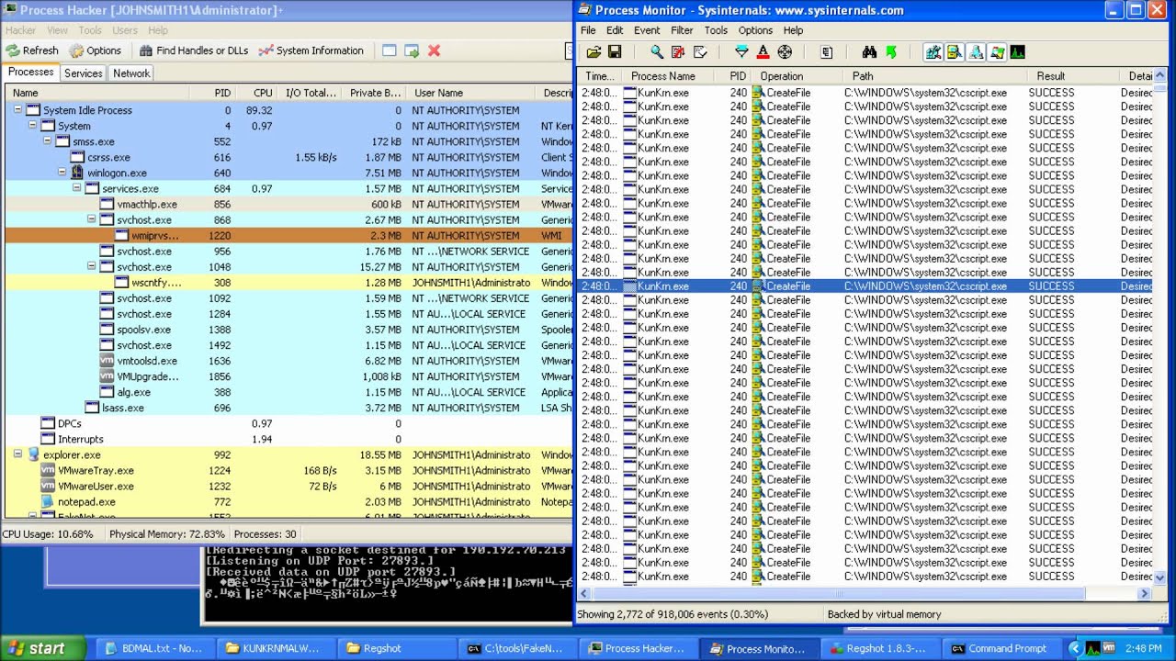This screenshot has width=1176, height=661.
Task: Click the Find Handles or DLLs button
Action: pos(193,50)
